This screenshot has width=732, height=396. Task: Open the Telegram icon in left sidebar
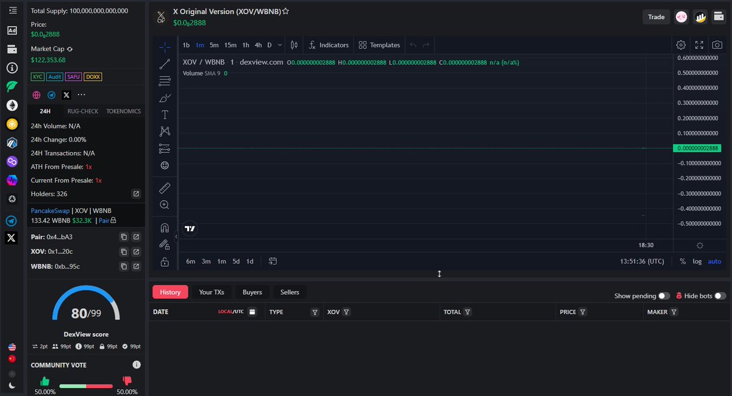(x=12, y=221)
